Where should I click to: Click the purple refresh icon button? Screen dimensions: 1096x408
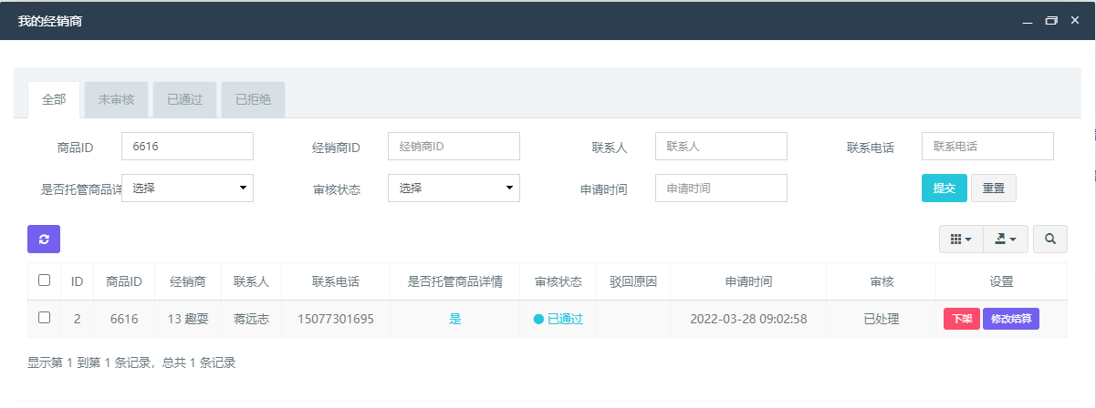point(44,240)
